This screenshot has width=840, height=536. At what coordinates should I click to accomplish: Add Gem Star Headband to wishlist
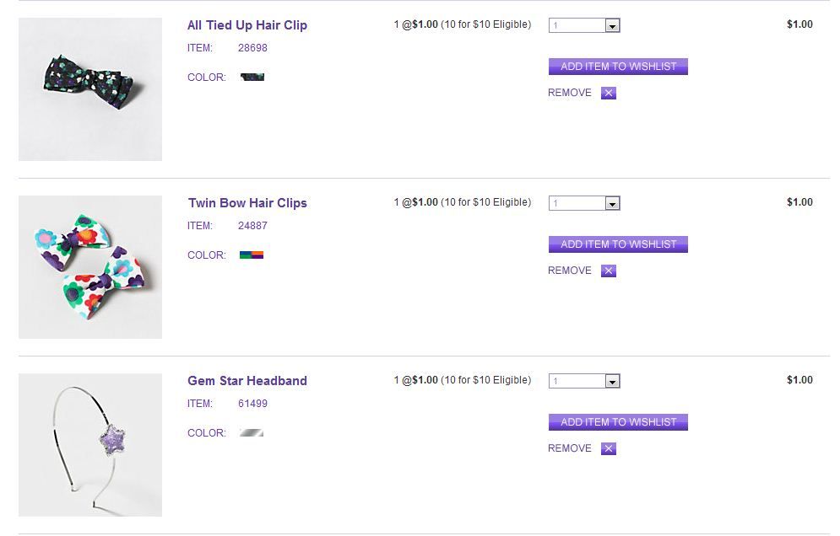(618, 422)
